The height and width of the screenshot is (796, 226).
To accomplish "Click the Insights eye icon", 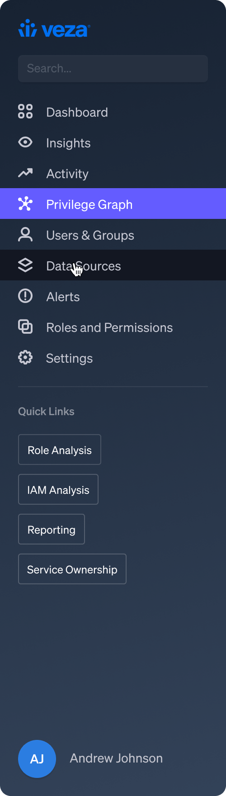I will point(25,142).
